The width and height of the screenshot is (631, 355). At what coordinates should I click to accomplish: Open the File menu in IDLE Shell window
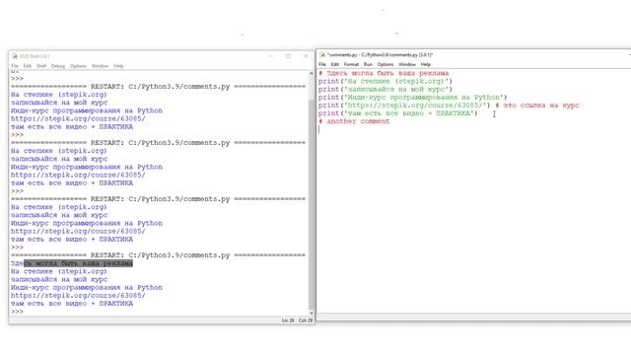pos(15,66)
